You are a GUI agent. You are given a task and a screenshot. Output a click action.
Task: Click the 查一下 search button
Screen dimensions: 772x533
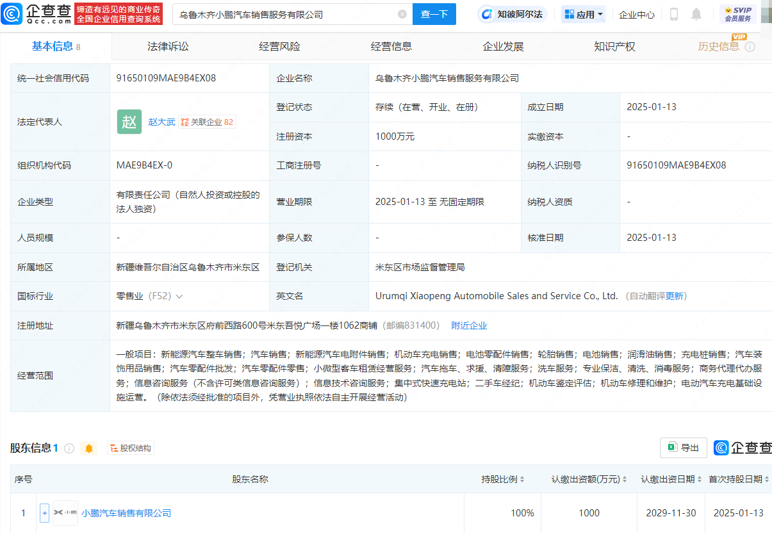(434, 14)
